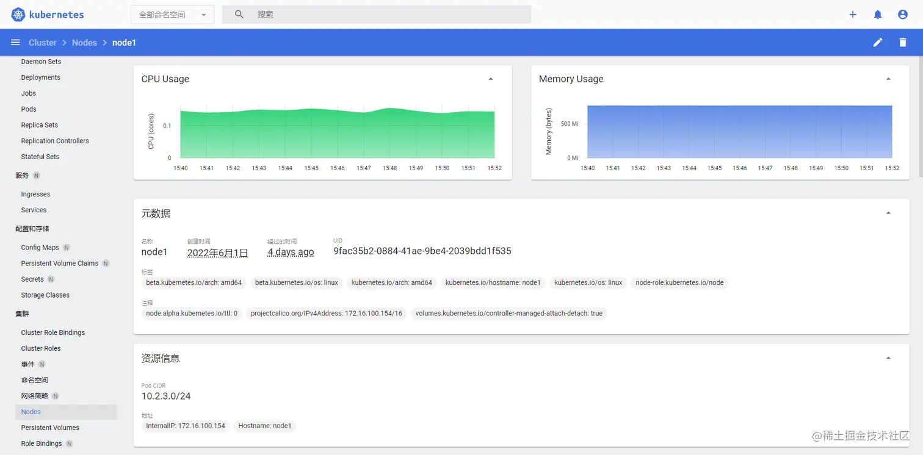This screenshot has width=923, height=455.
Task: Open Jobs in sidebar
Action: click(29, 93)
